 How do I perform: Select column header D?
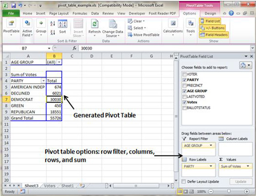(92, 56)
